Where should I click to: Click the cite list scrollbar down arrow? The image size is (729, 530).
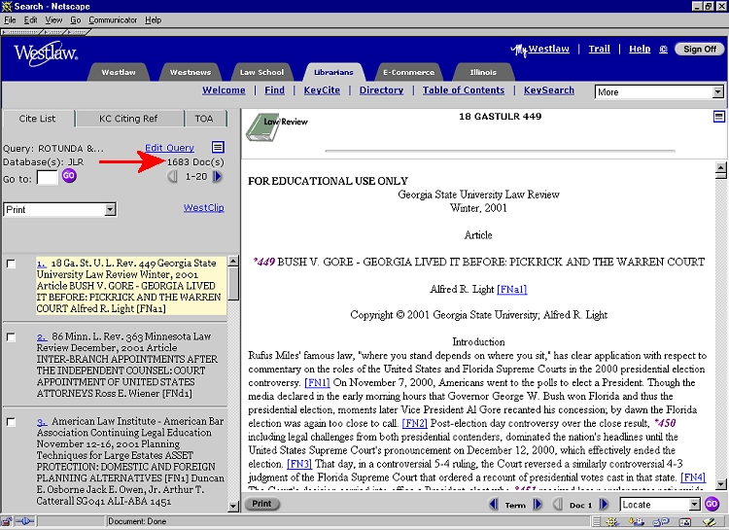(233, 507)
